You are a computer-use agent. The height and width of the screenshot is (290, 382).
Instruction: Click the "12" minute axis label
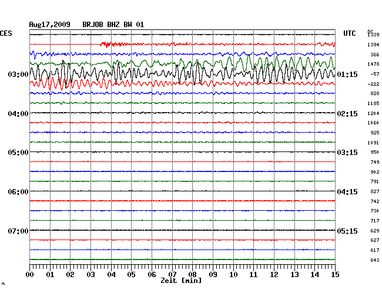tap(274, 275)
